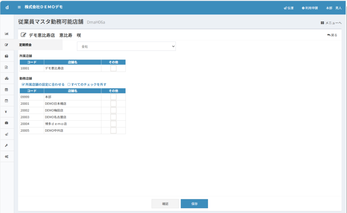The image size is (347, 213).
Task: Open the 全社 dropdown
Action: (126, 46)
